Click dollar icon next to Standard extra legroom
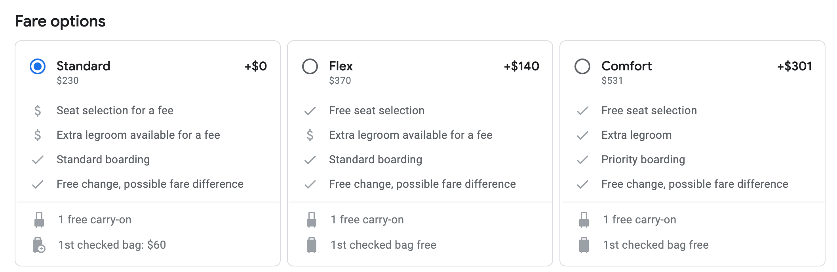 tap(38, 135)
